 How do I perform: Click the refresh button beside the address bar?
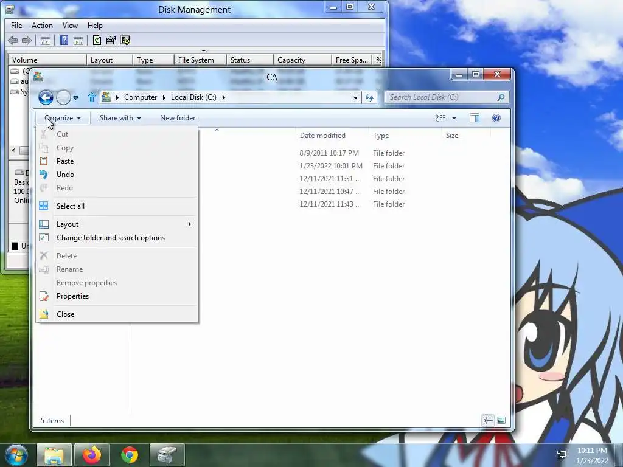(x=369, y=97)
